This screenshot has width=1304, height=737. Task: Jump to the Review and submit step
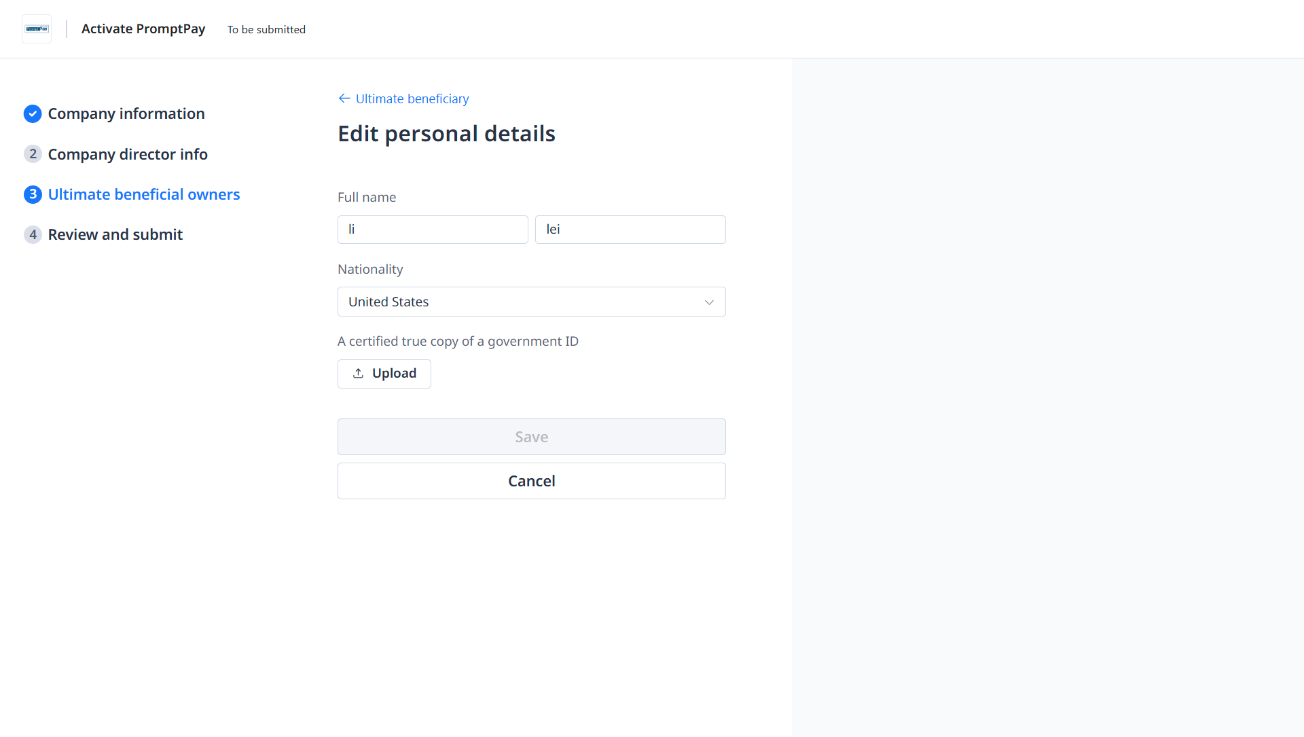pyautogui.click(x=115, y=234)
